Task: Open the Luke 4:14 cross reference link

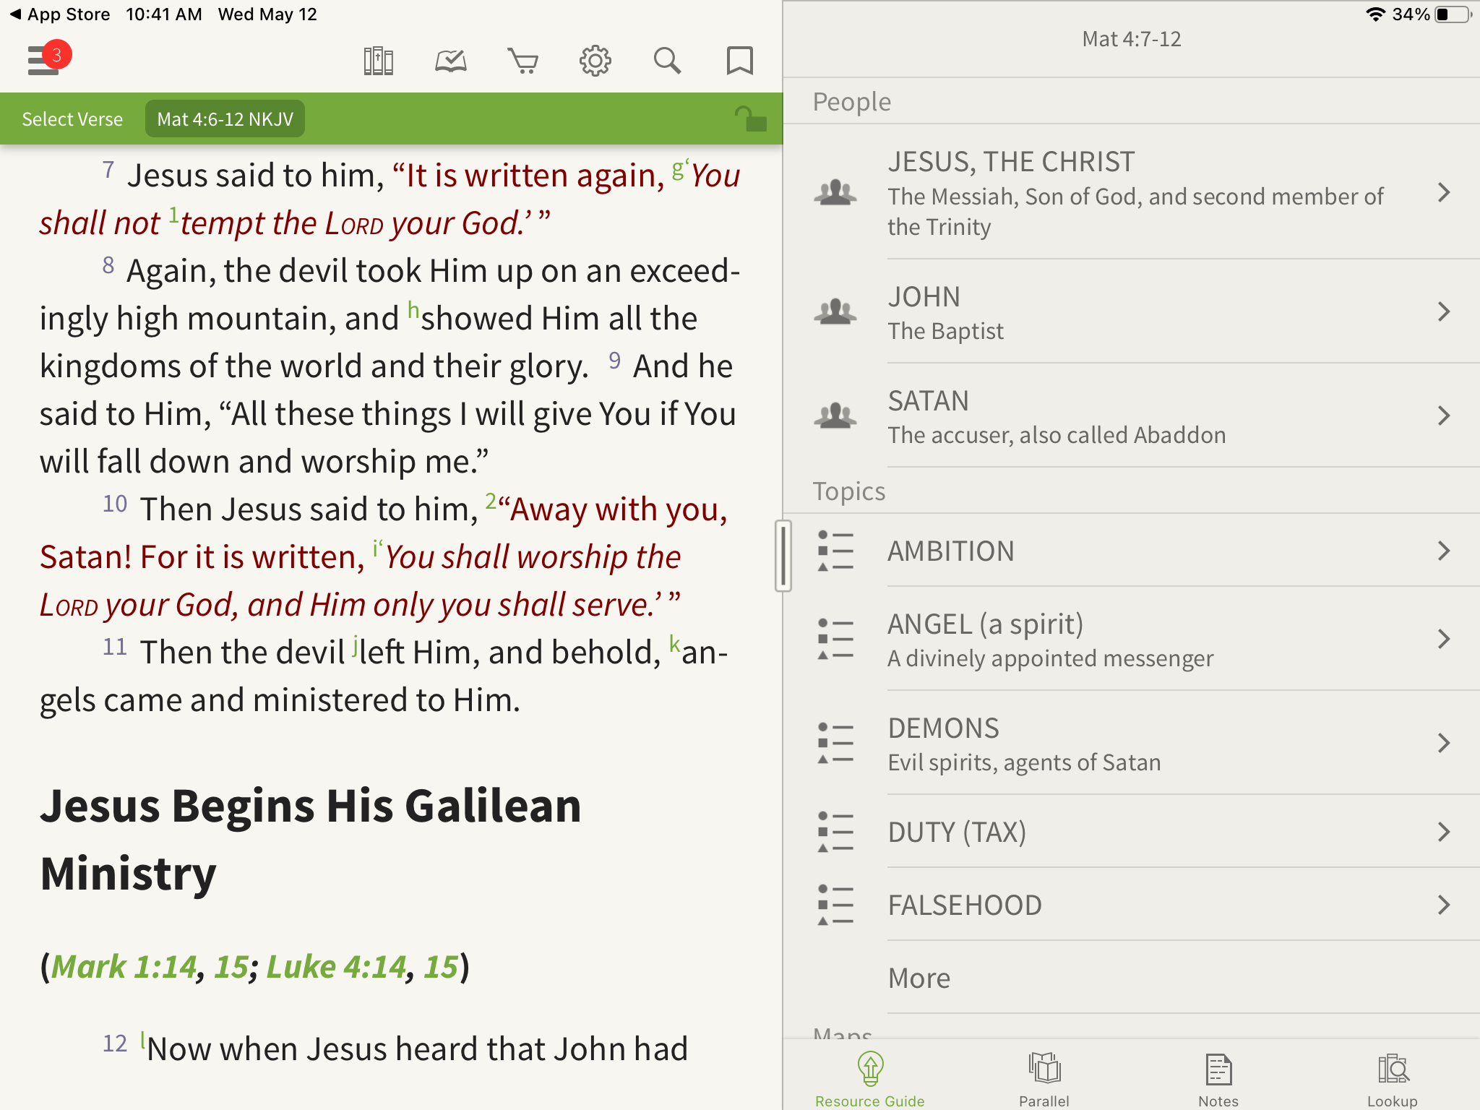Action: click(336, 967)
